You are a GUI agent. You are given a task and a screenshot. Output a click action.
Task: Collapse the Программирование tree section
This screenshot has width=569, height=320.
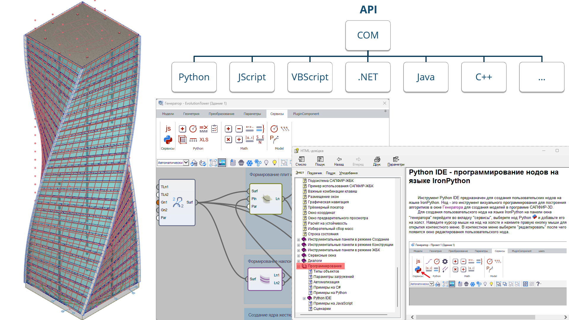[298, 266]
